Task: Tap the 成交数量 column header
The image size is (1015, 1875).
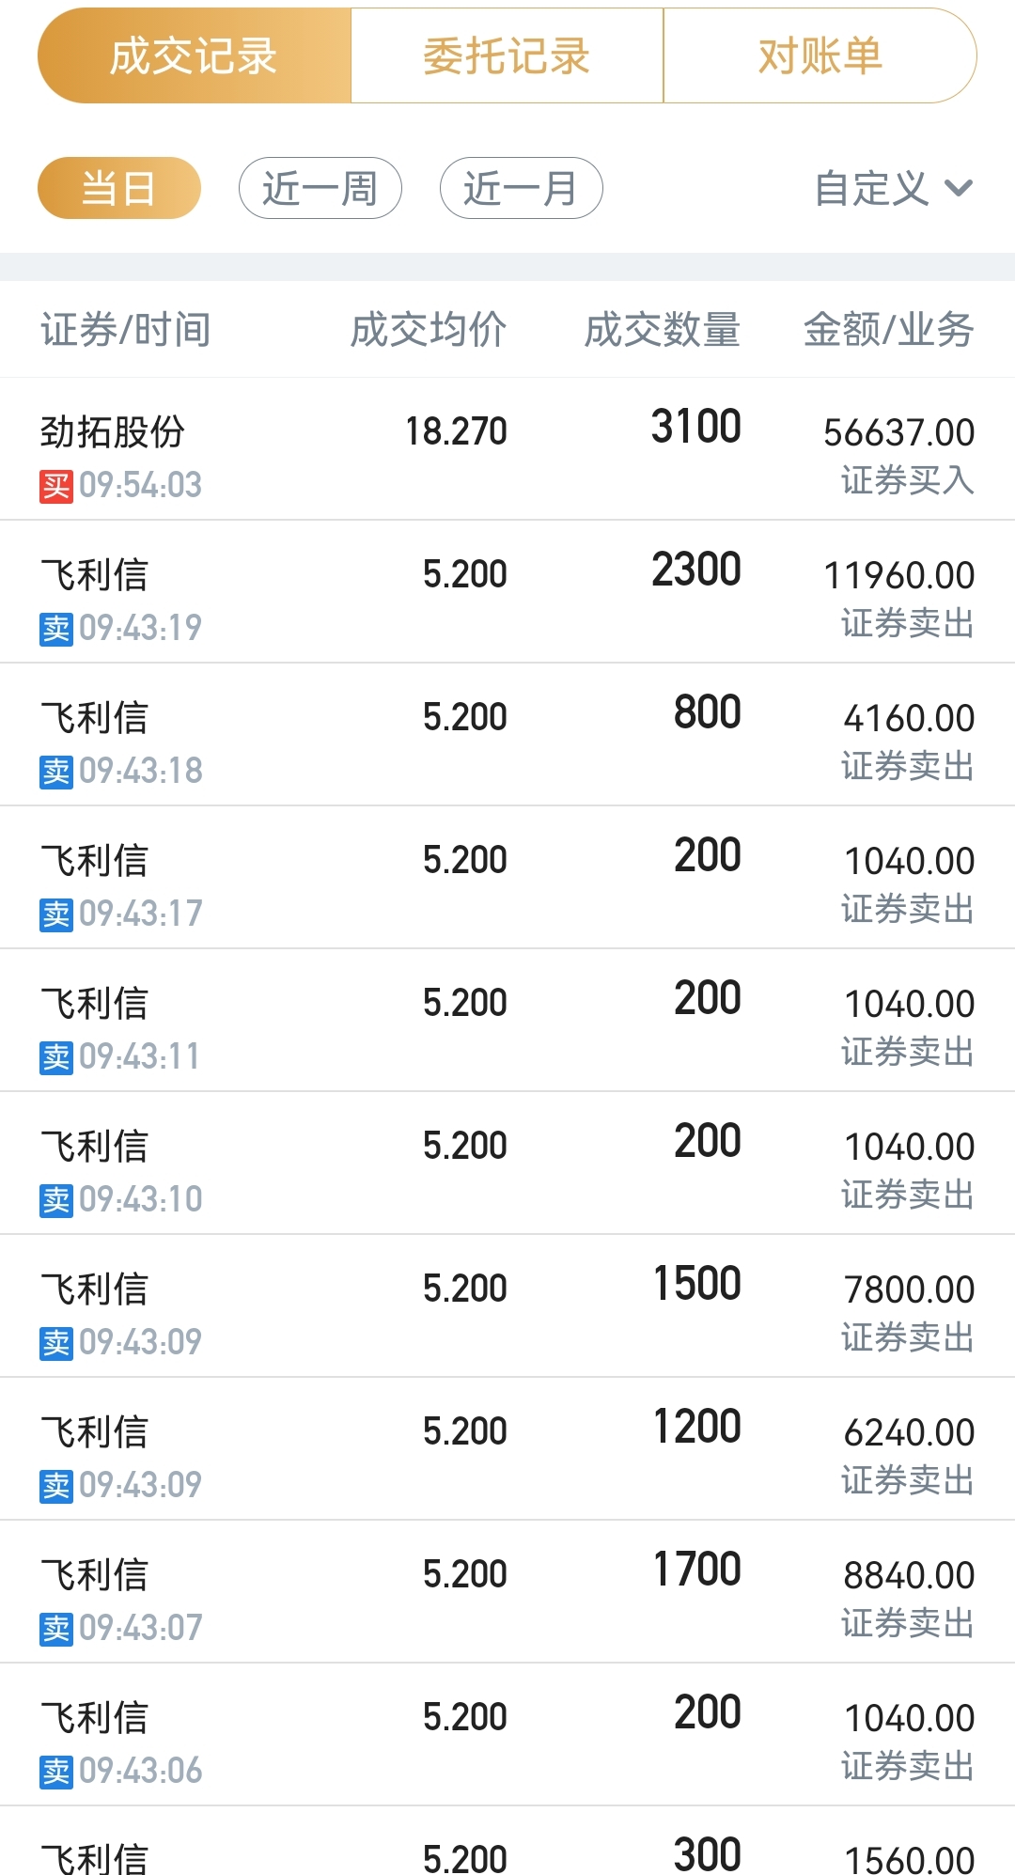Action: (663, 330)
